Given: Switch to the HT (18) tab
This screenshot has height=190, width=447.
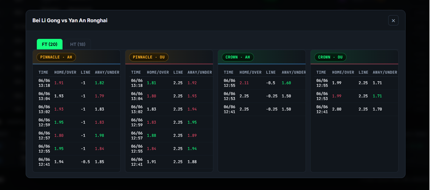Looking at the screenshot, I should pyautogui.click(x=78, y=44).
